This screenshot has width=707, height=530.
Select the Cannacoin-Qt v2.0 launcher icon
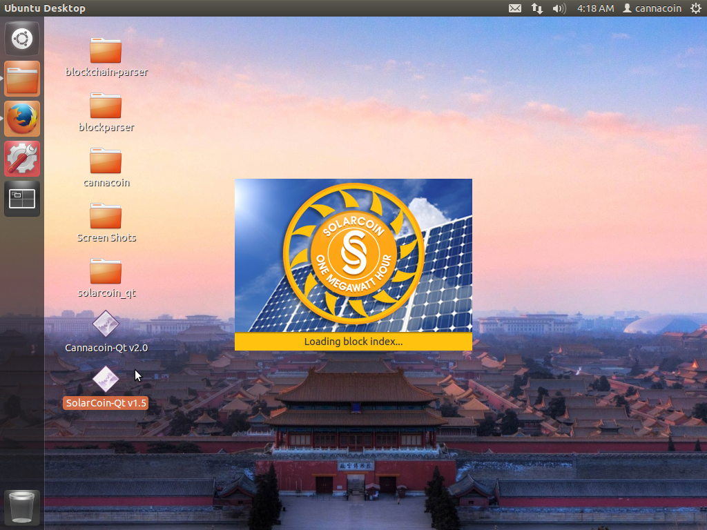(106, 324)
